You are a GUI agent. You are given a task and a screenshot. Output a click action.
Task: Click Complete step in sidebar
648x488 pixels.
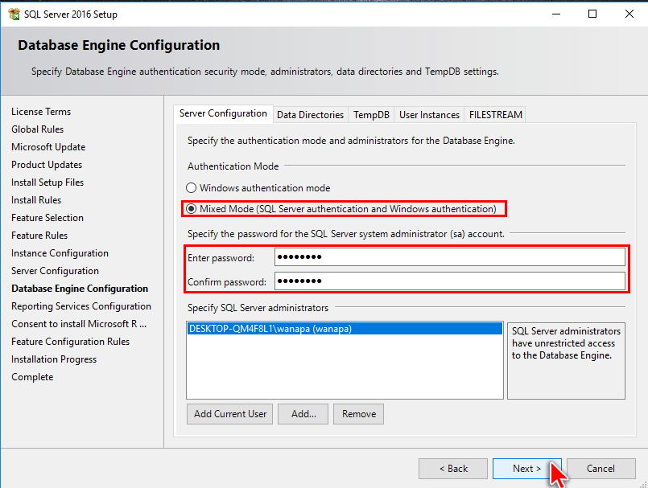coord(32,377)
